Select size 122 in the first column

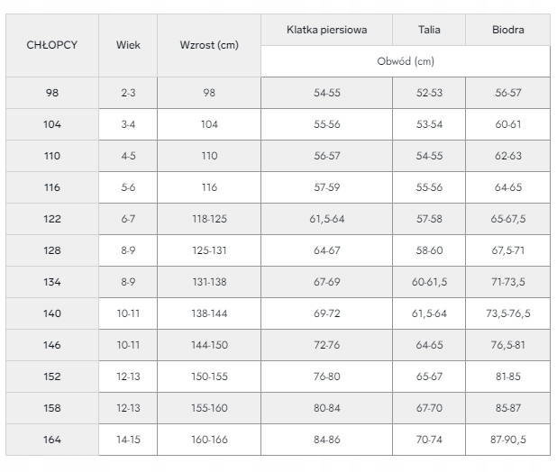pos(52,219)
